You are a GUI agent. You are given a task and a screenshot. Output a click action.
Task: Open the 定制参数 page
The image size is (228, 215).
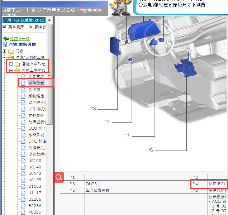coord(36,115)
